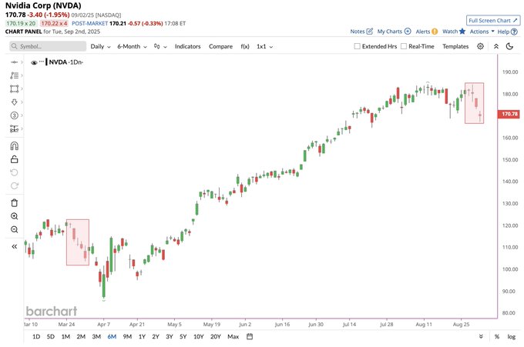Open chart settings gear icon
Viewport: 524px width, 347px height.
(x=480, y=46)
